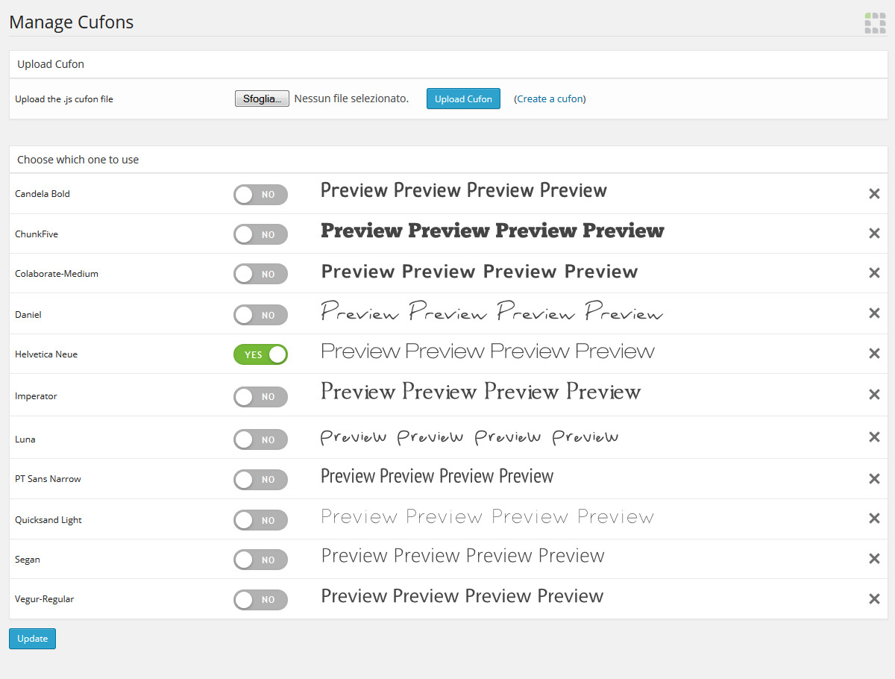Viewport: 895px width, 679px height.
Task: Disable the Helvetica Neue toggle
Action: click(260, 354)
